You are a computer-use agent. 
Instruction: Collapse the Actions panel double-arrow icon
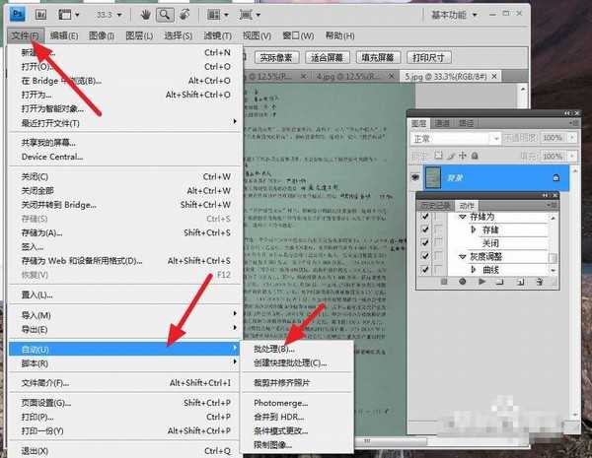tap(546, 195)
